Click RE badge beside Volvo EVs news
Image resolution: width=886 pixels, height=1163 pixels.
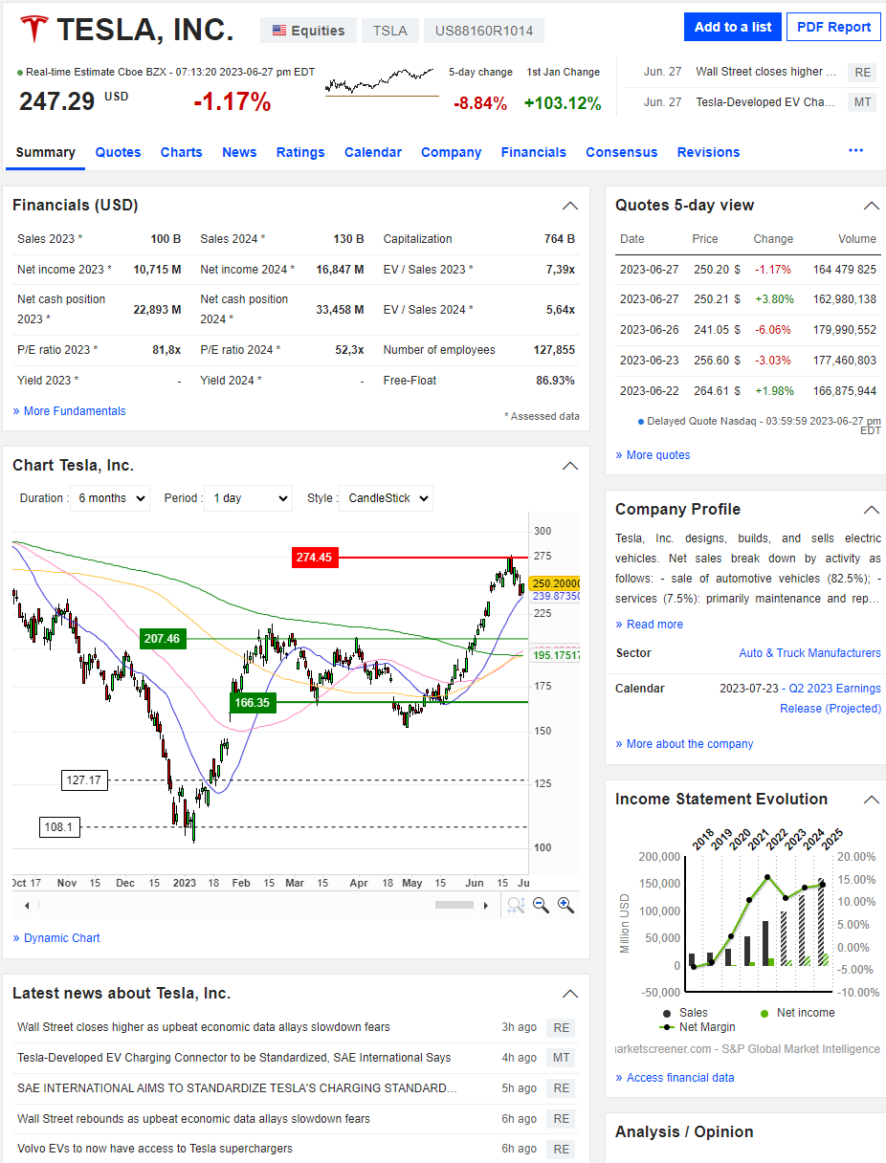click(x=561, y=1150)
